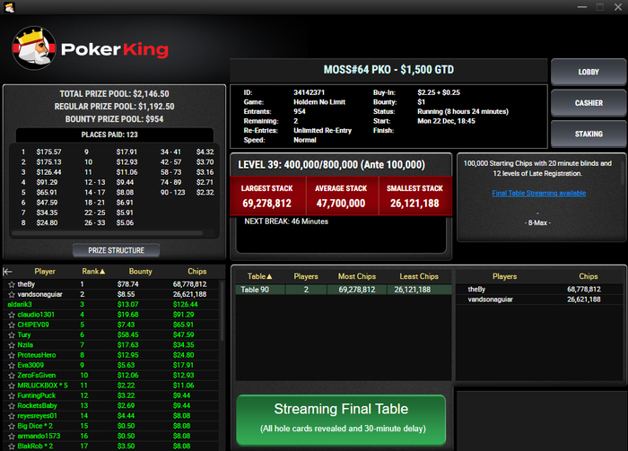Toggle favorite star next to BlakRob * 2
Viewport: 628px width, 451px height.
[x=12, y=447]
